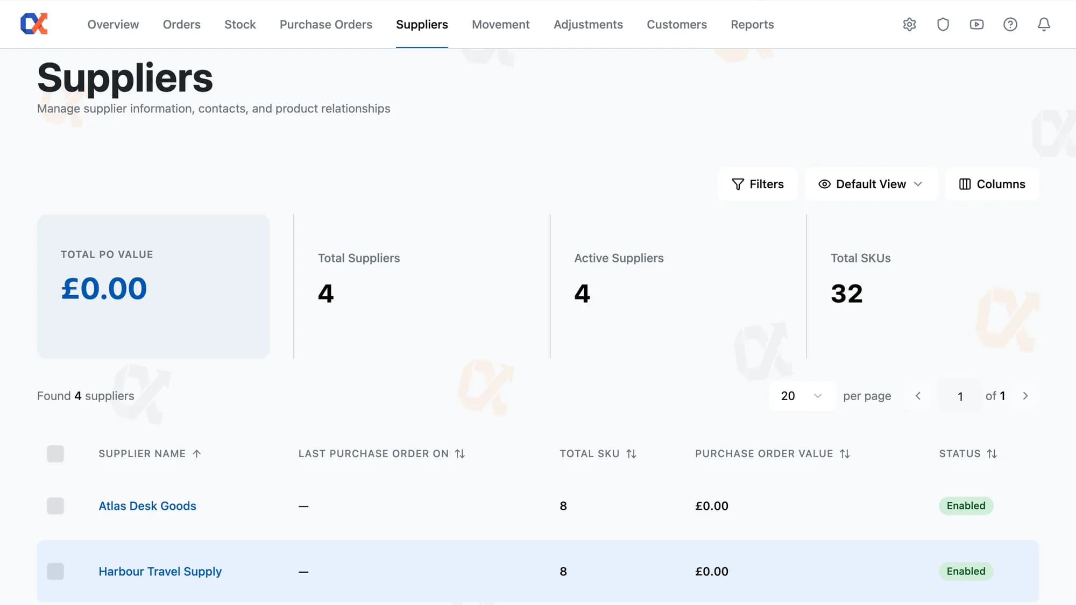The height and width of the screenshot is (605, 1076).
Task: Open the Orders tab
Action: (x=181, y=24)
